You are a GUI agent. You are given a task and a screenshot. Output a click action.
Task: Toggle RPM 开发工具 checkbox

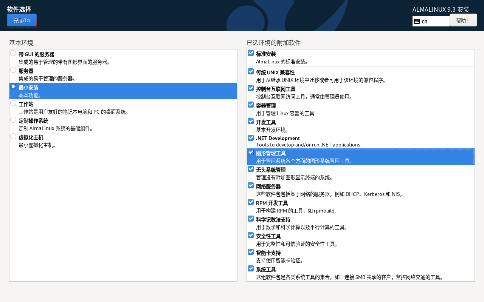click(251, 202)
